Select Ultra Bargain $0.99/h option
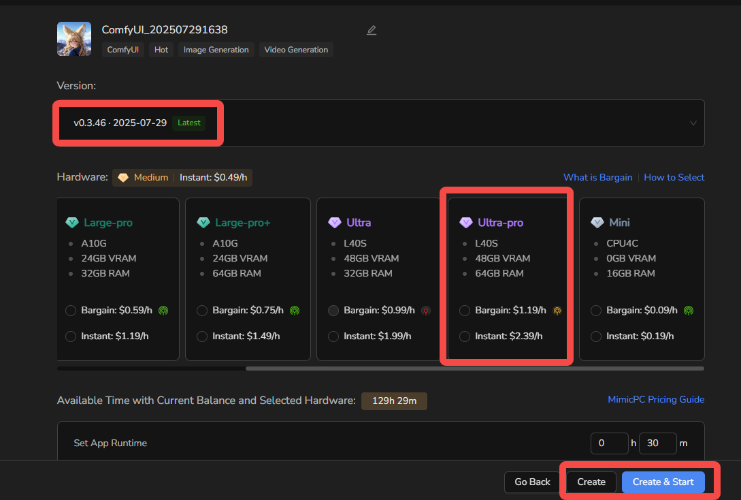The width and height of the screenshot is (741, 500). (x=333, y=311)
